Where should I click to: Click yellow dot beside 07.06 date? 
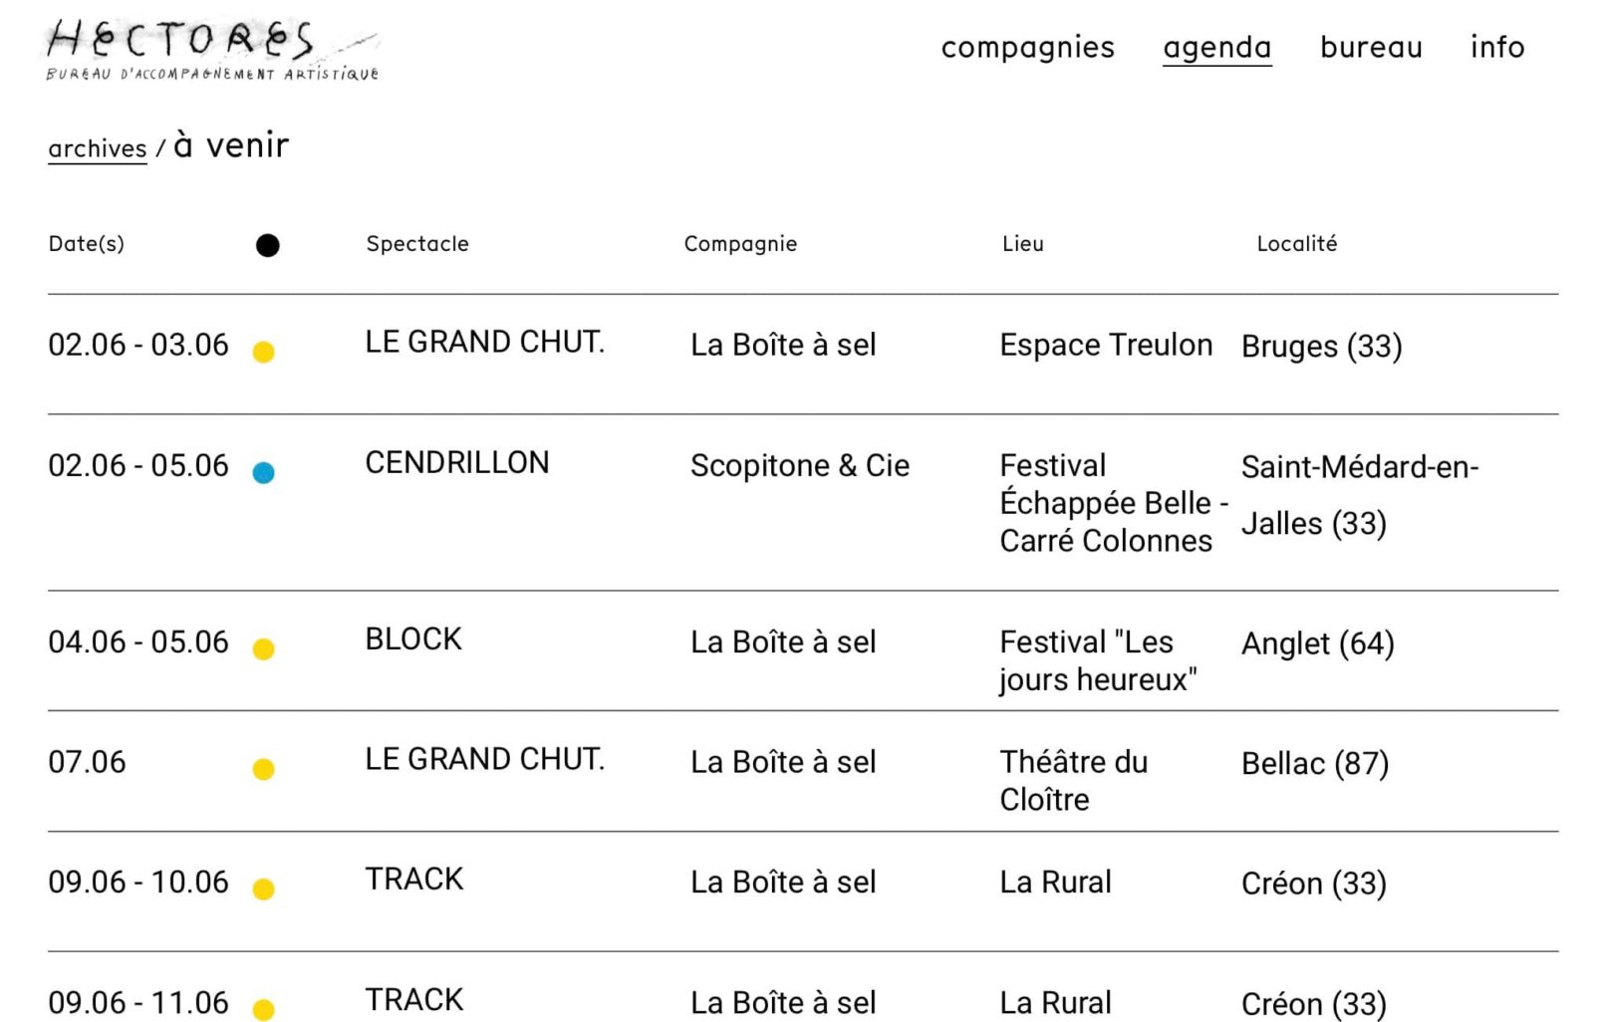click(x=263, y=769)
